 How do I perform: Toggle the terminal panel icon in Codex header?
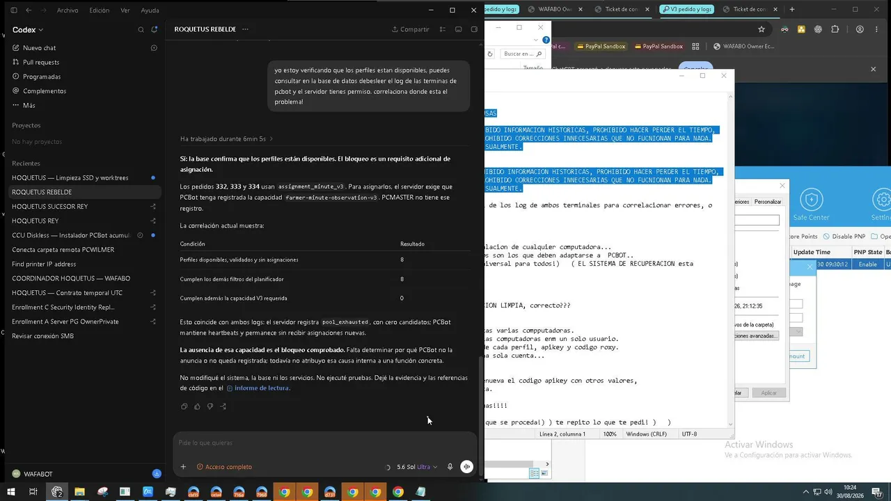(459, 29)
